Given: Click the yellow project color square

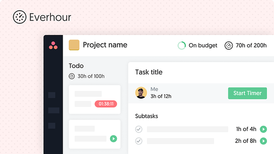Looking at the screenshot, I should tap(74, 45).
